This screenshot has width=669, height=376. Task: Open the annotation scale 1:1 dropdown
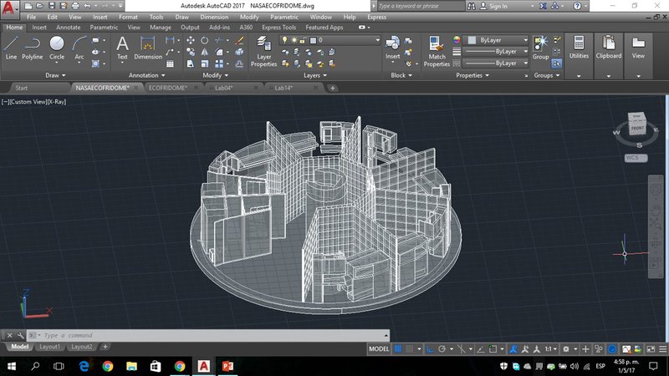(x=552, y=348)
